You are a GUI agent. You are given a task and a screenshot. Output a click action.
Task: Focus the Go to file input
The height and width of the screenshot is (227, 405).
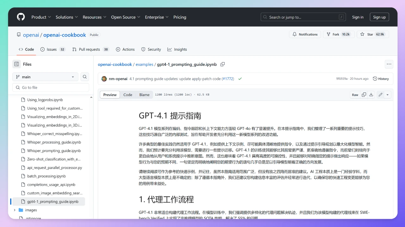coord(51,87)
